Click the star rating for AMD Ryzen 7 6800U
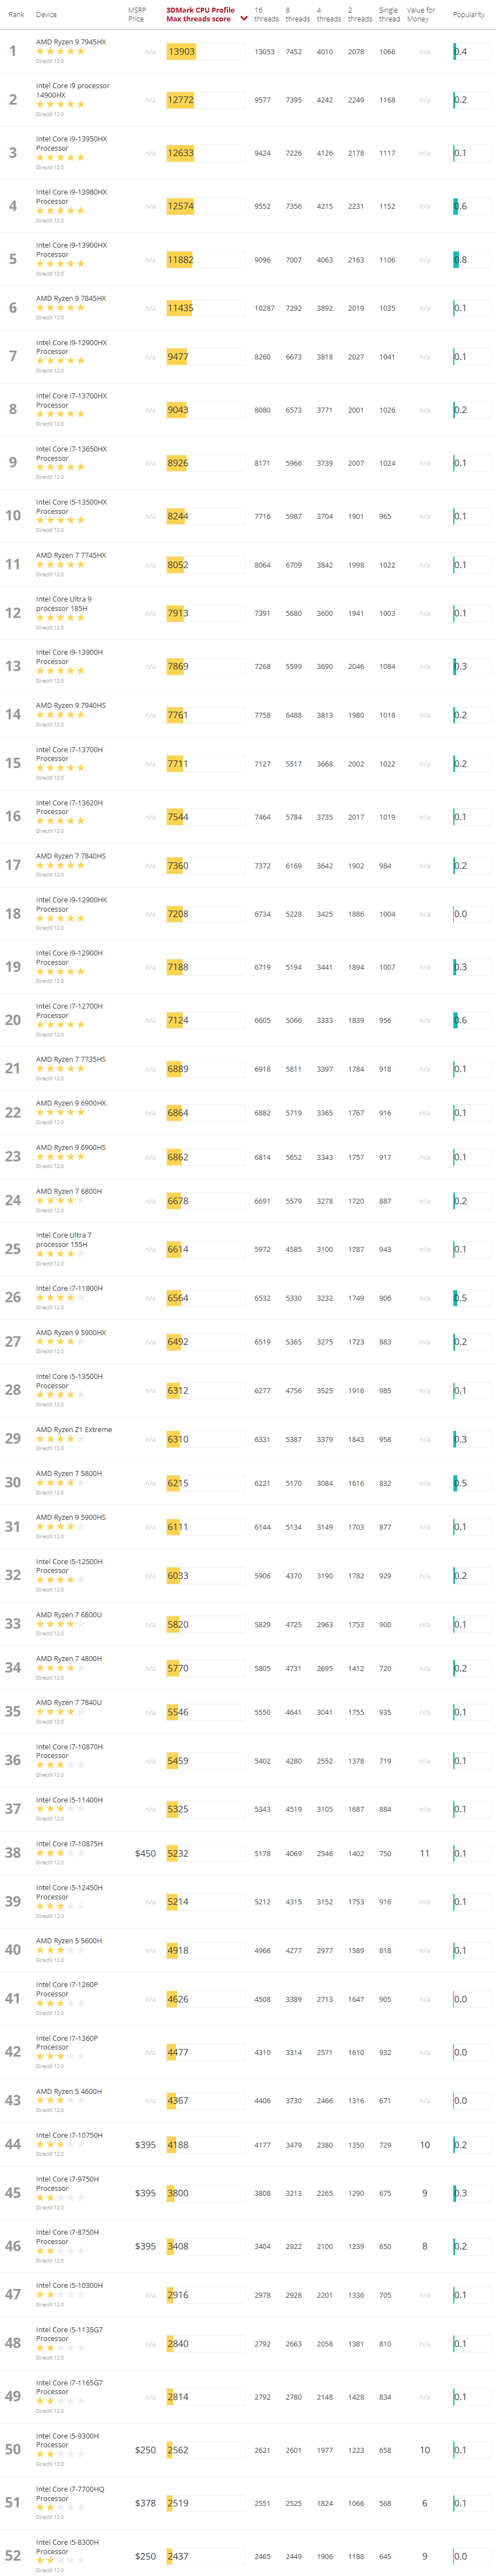496x2576 pixels. 60,1624
